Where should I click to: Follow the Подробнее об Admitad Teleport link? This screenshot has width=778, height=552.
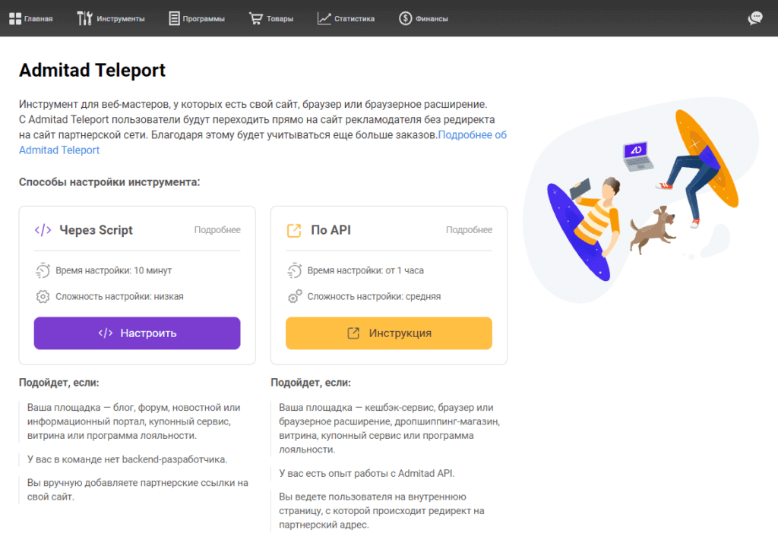263,142
